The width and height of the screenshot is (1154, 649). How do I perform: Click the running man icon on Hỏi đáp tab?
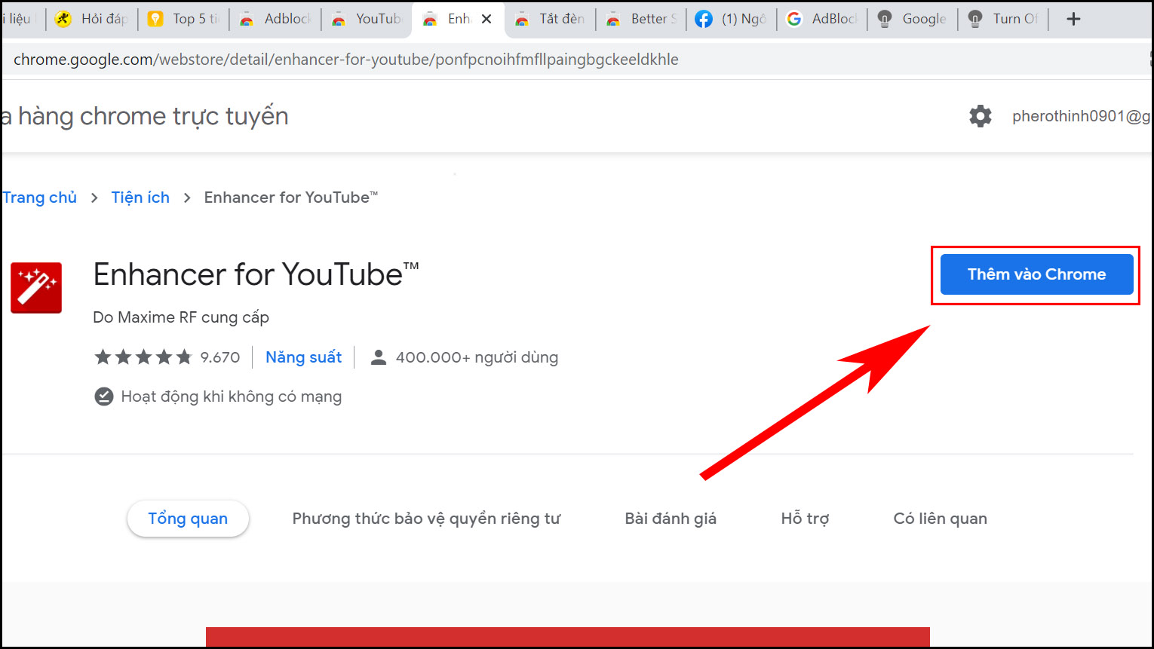(63, 19)
